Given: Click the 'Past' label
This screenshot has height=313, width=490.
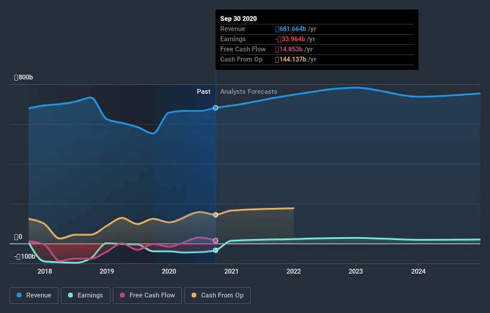Looking at the screenshot, I should point(204,91).
